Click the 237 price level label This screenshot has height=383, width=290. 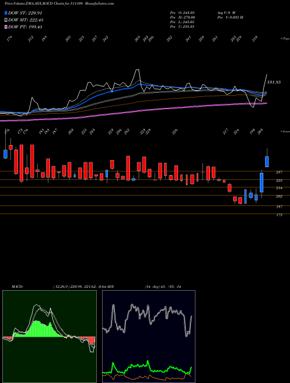pos(279,172)
